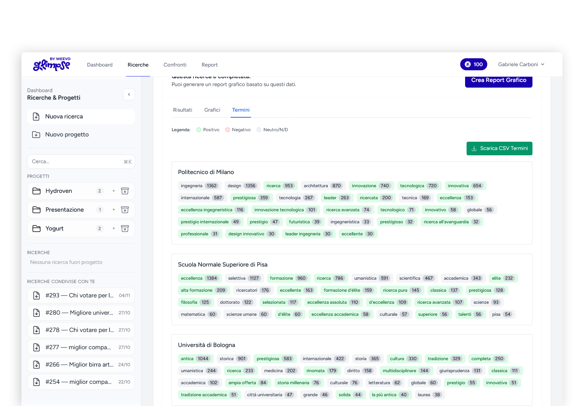Toggle the Positivo legend indicator
Image resolution: width=584 pixels, height=406 pixels.
click(x=199, y=130)
